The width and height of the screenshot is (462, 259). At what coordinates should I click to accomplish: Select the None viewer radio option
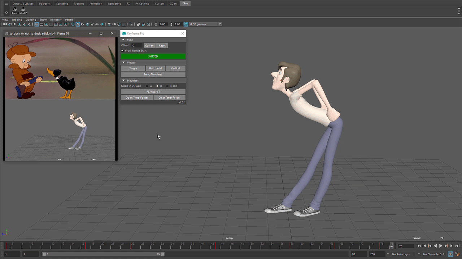tap(167, 86)
